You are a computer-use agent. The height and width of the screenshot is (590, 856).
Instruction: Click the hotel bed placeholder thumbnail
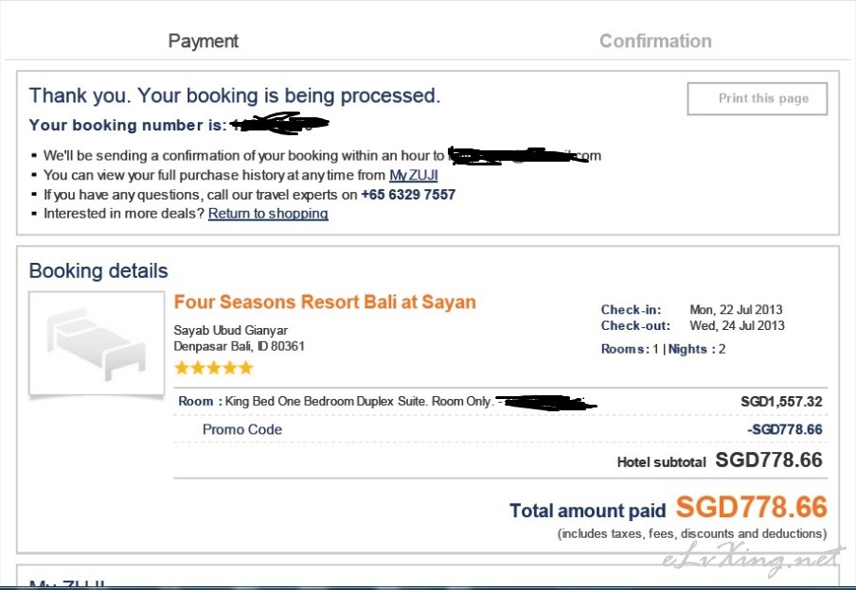pyautogui.click(x=97, y=343)
